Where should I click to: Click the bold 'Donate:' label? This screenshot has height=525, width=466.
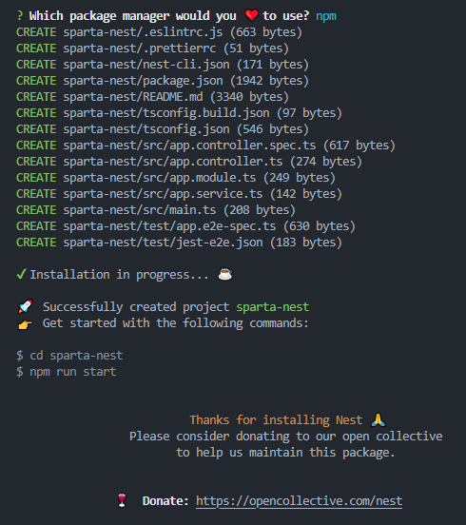pos(165,501)
